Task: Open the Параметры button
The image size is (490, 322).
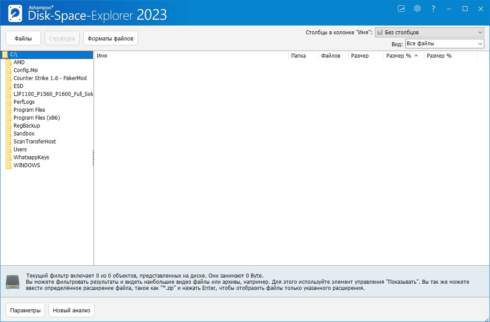Action: 25,310
